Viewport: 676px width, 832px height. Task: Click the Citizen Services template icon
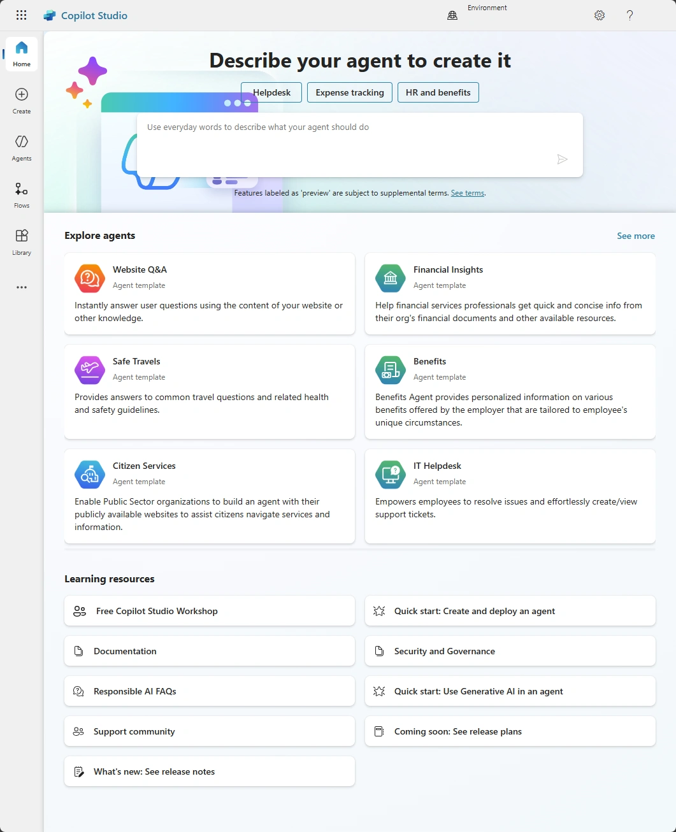coord(90,475)
